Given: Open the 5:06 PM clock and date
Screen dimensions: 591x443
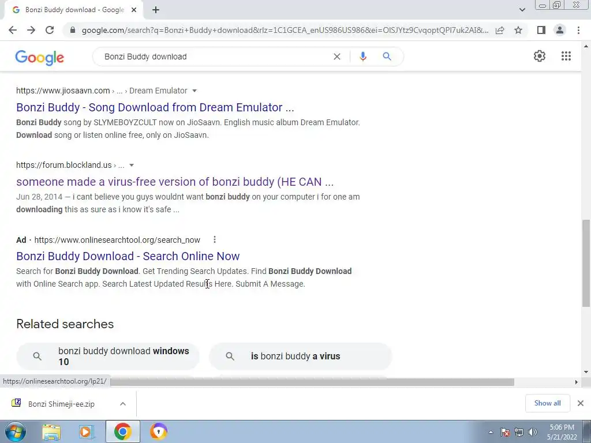Looking at the screenshot, I should coord(562,432).
